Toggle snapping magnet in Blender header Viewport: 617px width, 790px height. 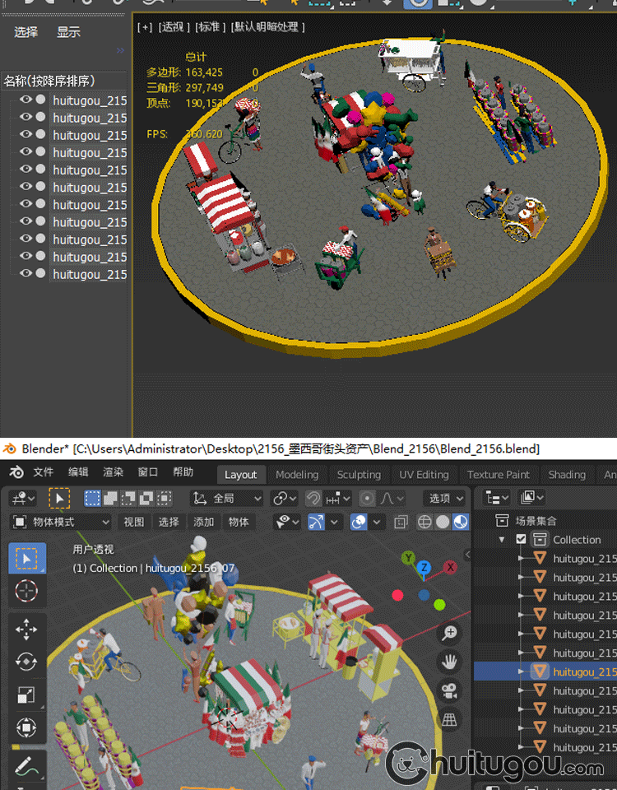click(313, 499)
